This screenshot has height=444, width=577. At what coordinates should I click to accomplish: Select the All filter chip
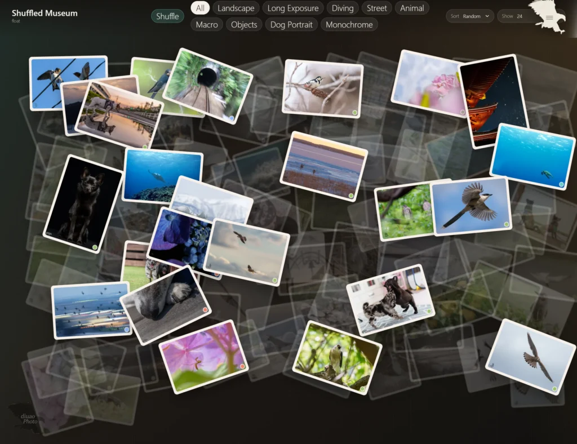point(200,8)
